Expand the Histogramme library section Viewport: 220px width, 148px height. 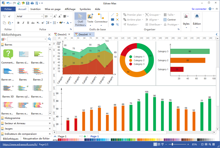click(x=13, y=118)
